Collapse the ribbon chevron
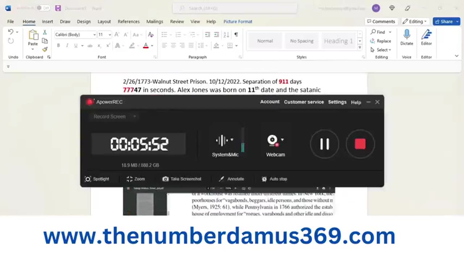 coord(456,56)
